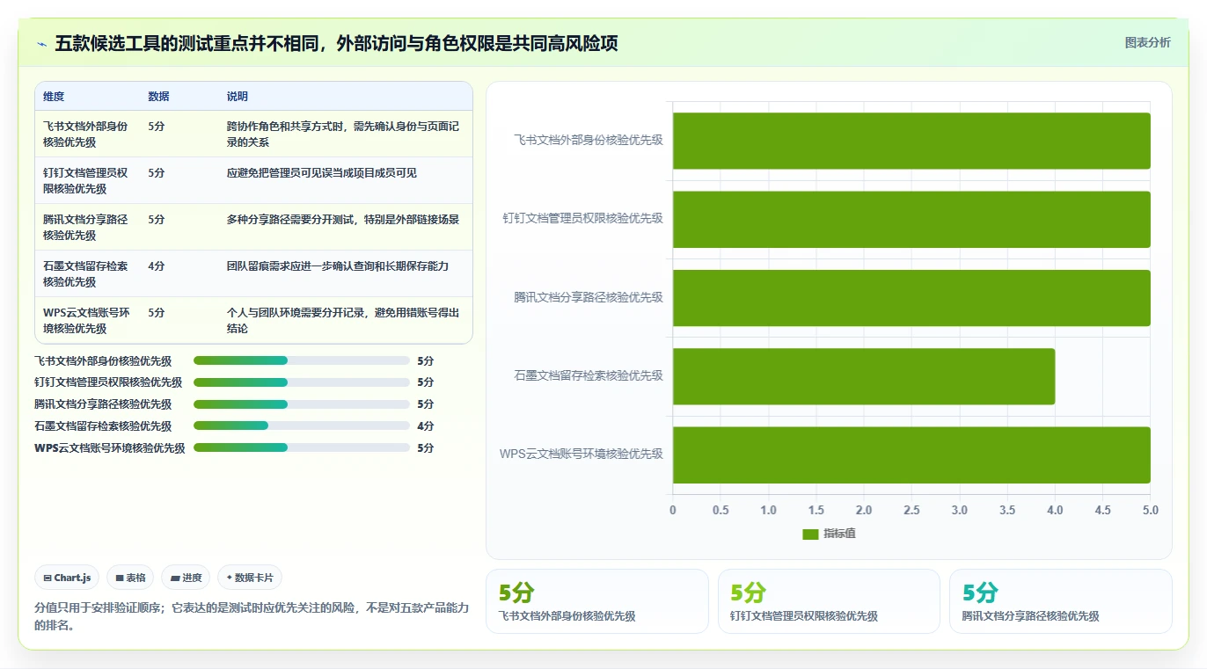Select the Chart.js tag chip
Screen dimensions: 1207x669
click(68, 578)
